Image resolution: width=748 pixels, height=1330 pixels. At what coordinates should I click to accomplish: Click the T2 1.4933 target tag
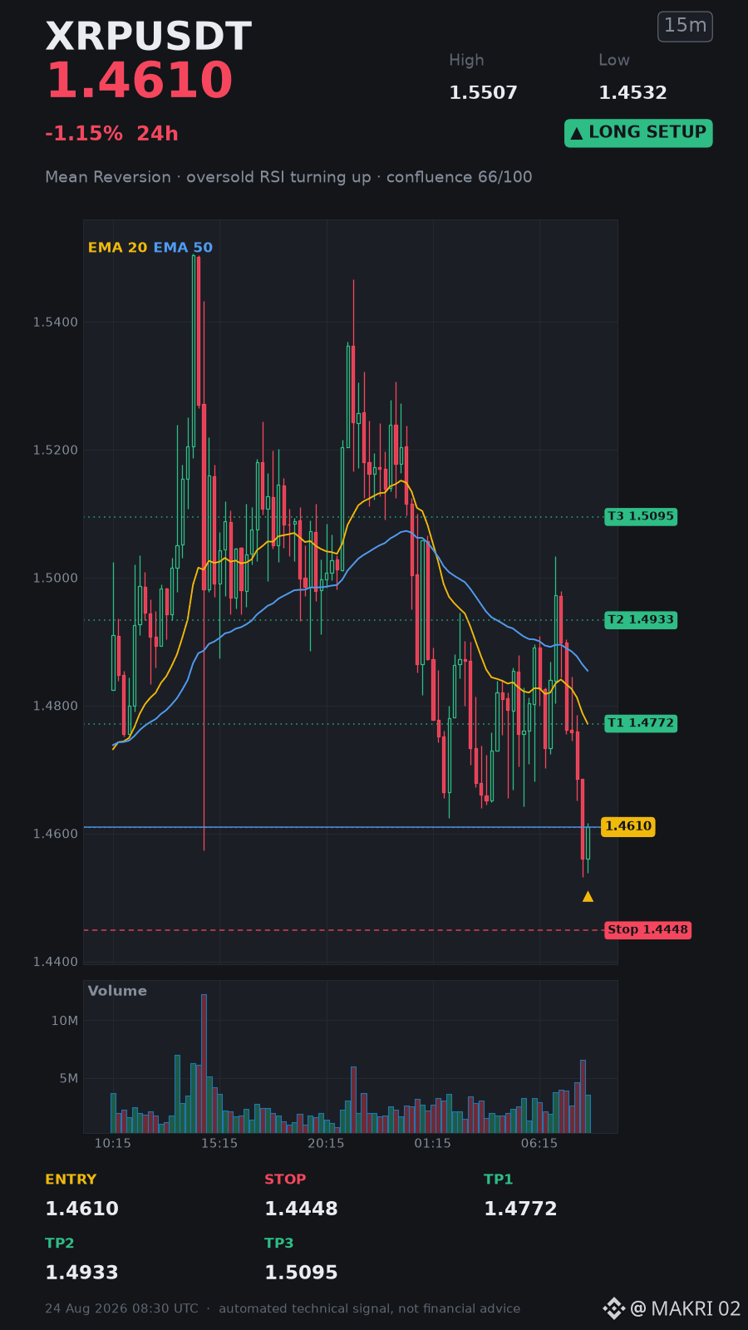[x=641, y=619]
